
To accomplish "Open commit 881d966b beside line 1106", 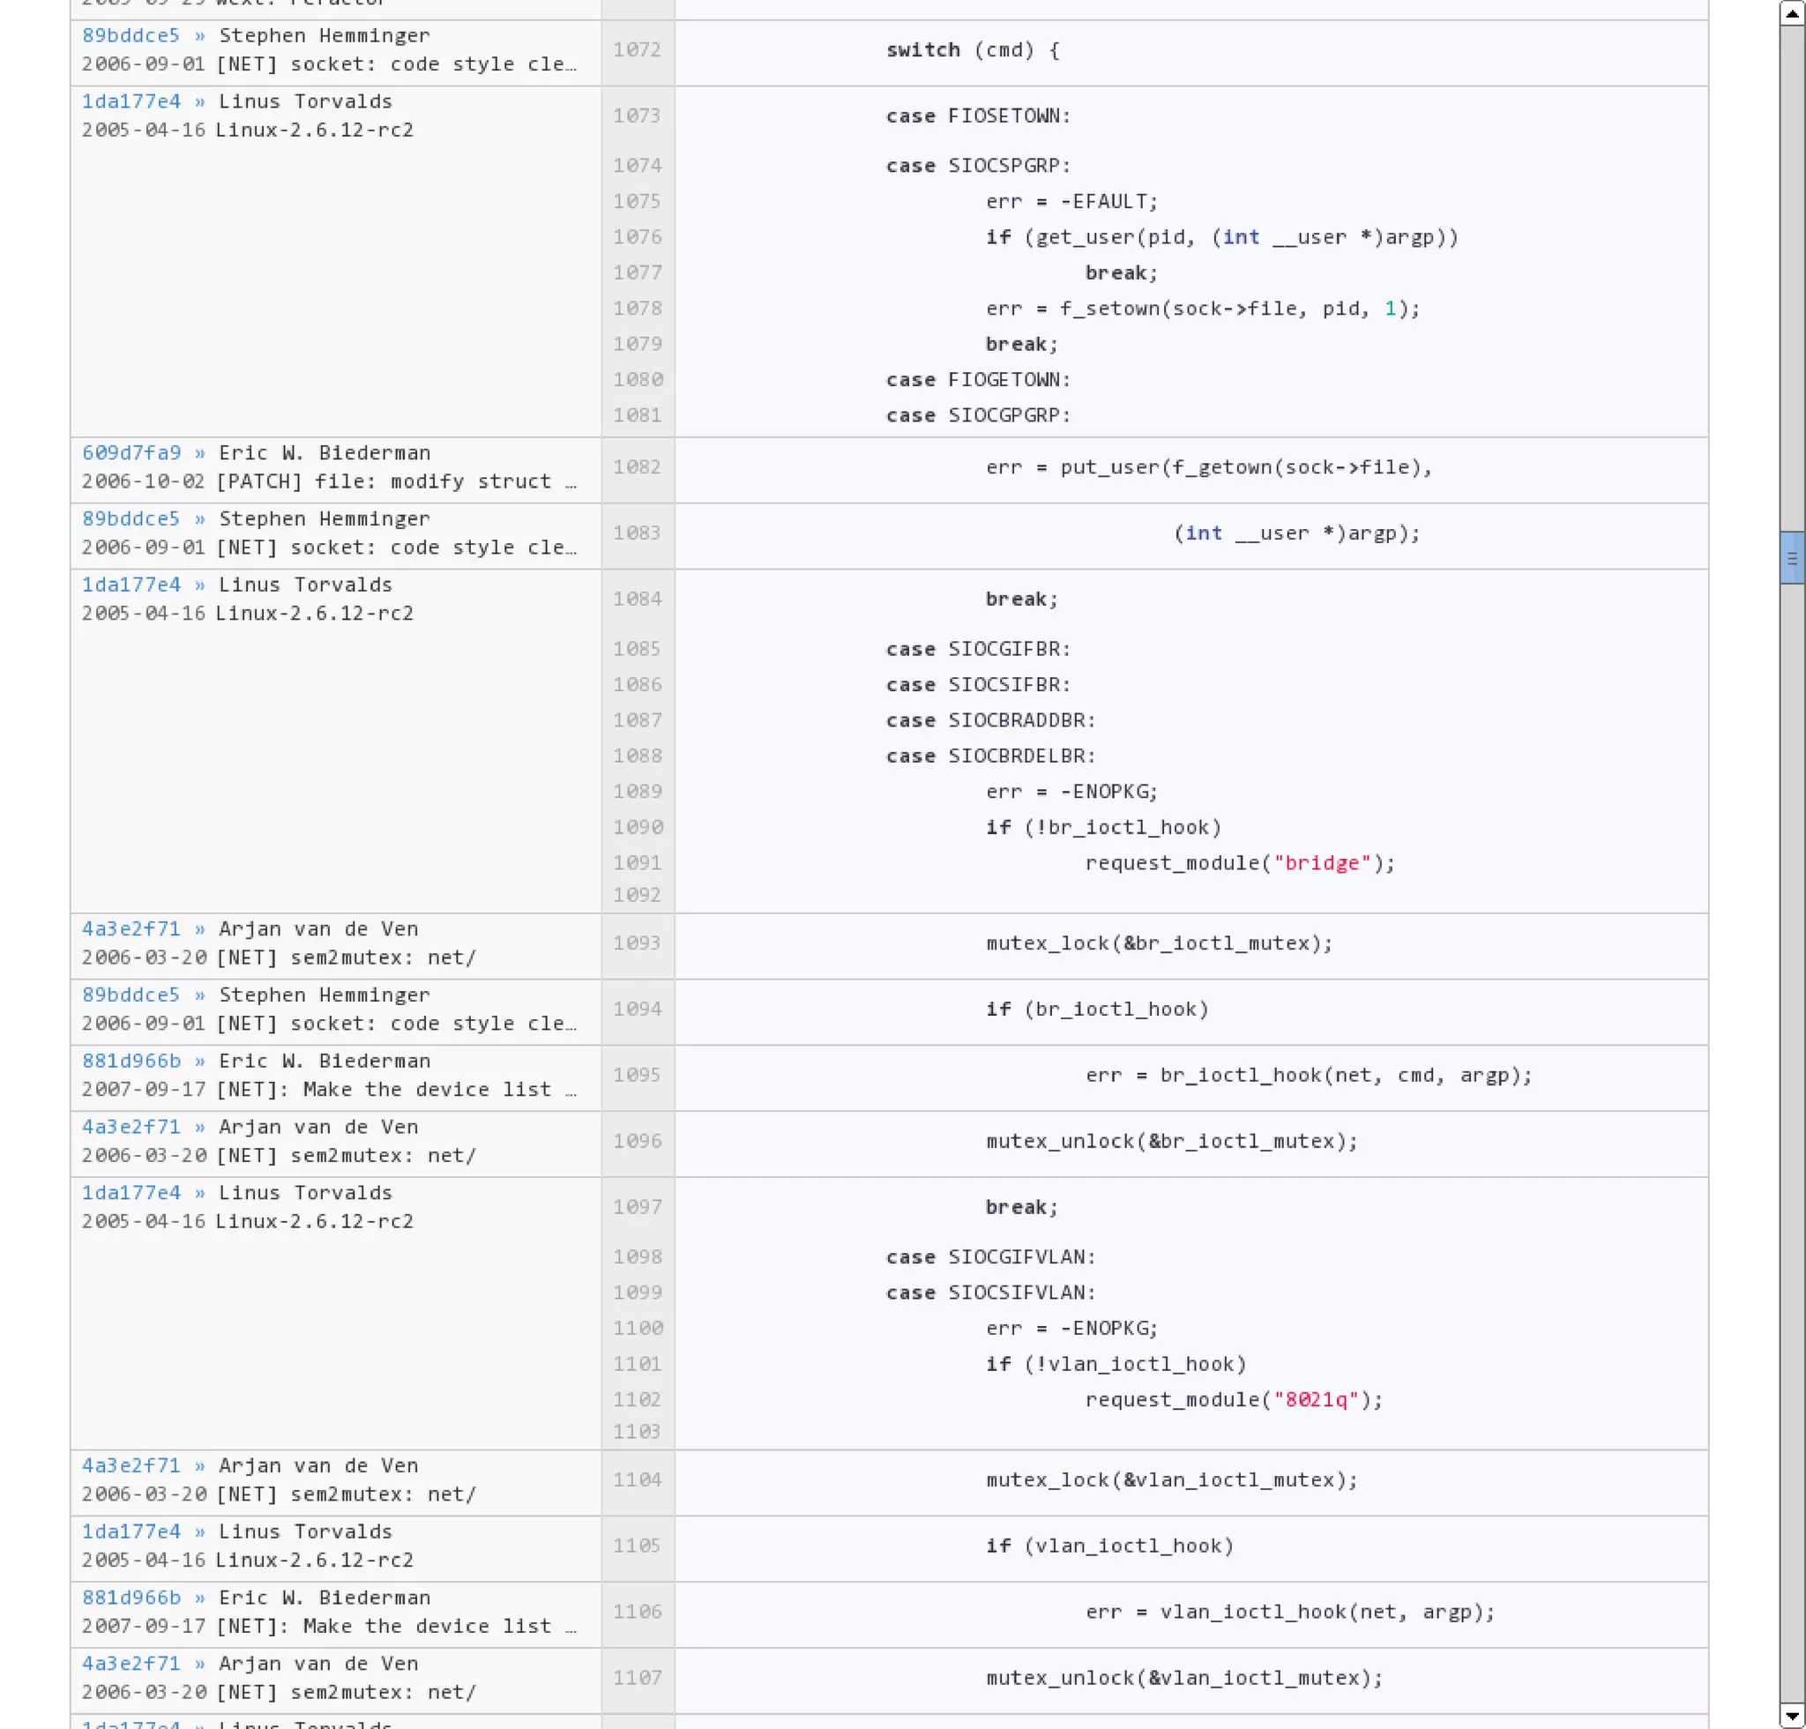I will pyautogui.click(x=131, y=1598).
